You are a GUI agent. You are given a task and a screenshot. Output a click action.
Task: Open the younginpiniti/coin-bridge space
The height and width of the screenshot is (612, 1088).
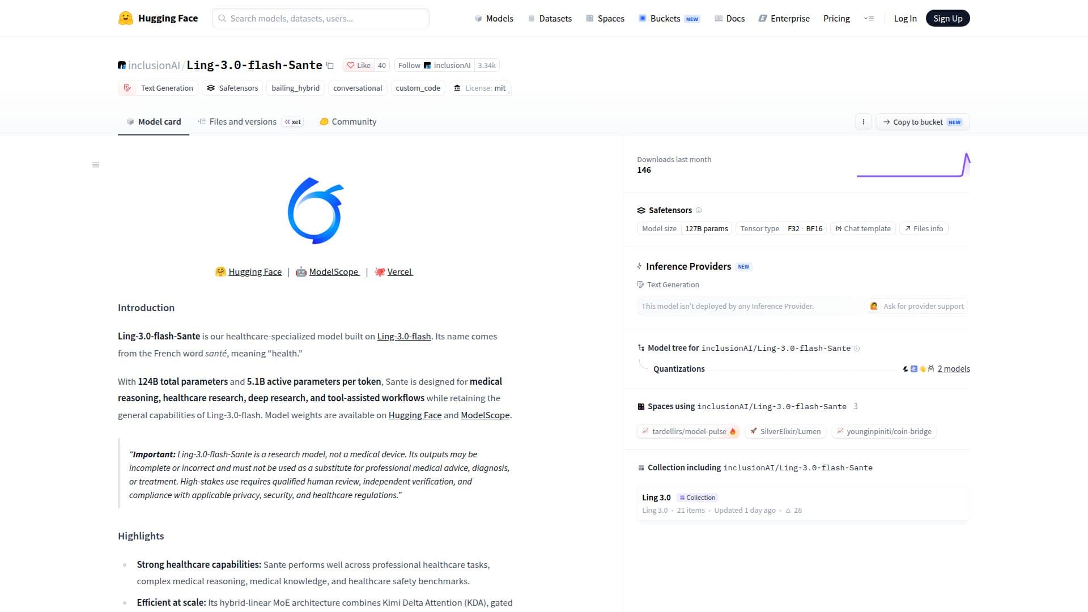click(x=883, y=431)
